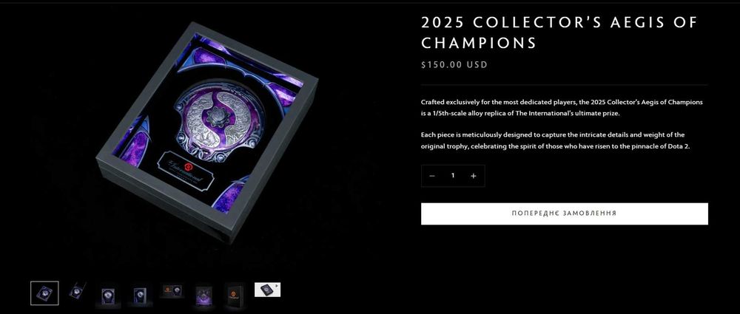Click the divider line below the price
The width and height of the screenshot is (740, 314).
click(565, 85)
